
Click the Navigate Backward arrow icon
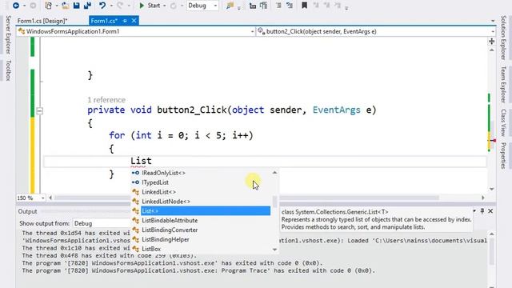[15, 6]
